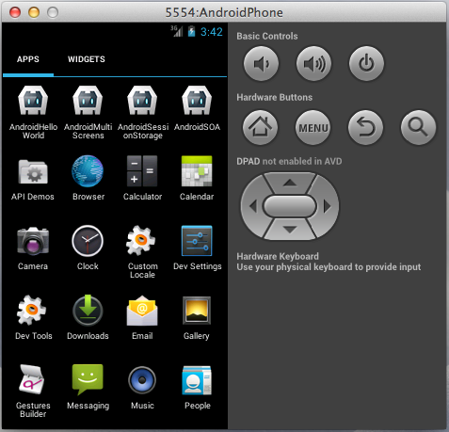Click the DPAD not enabled in AVD text
Image resolution: width=449 pixels, height=432 pixels.
click(x=289, y=161)
